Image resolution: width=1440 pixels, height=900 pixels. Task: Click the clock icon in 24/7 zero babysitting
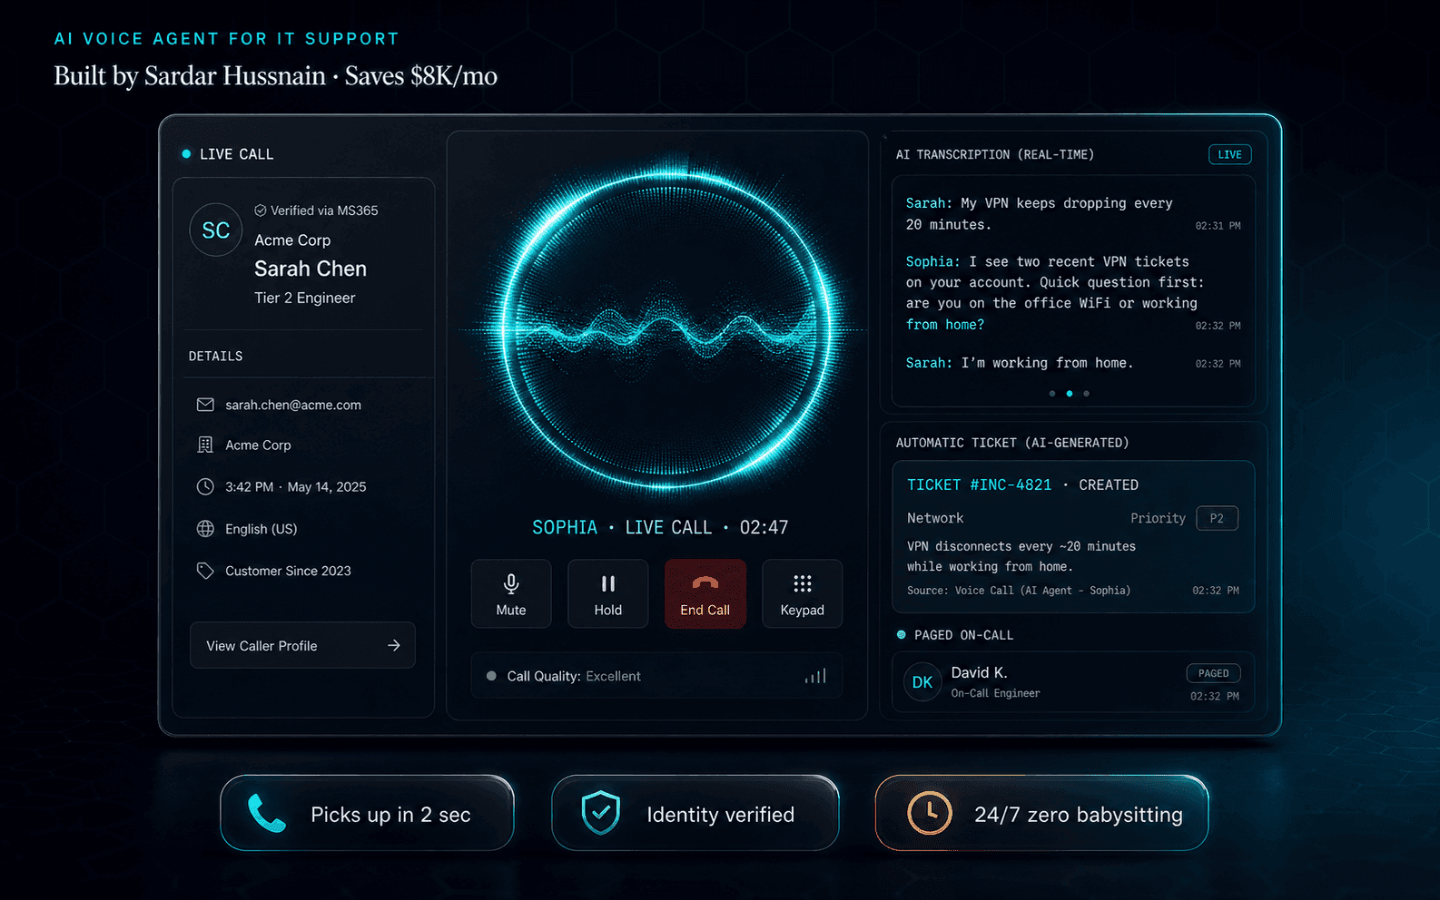pos(929,813)
